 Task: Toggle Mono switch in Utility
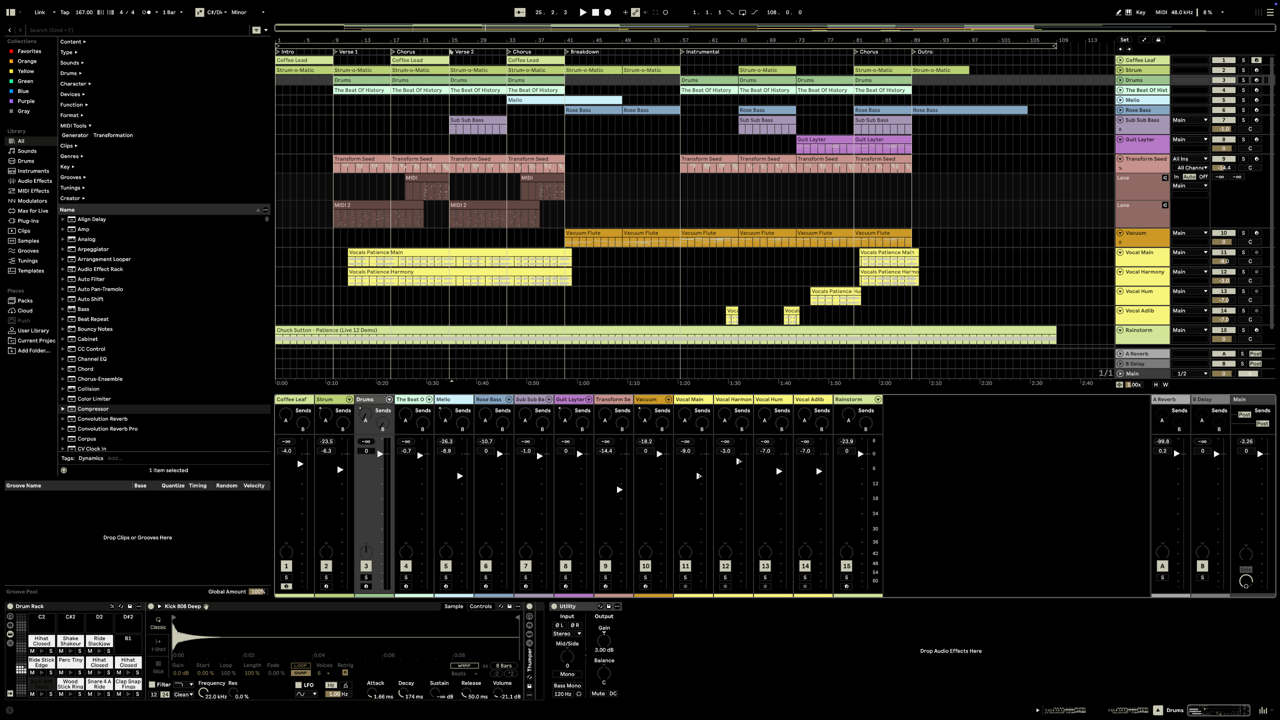click(567, 674)
